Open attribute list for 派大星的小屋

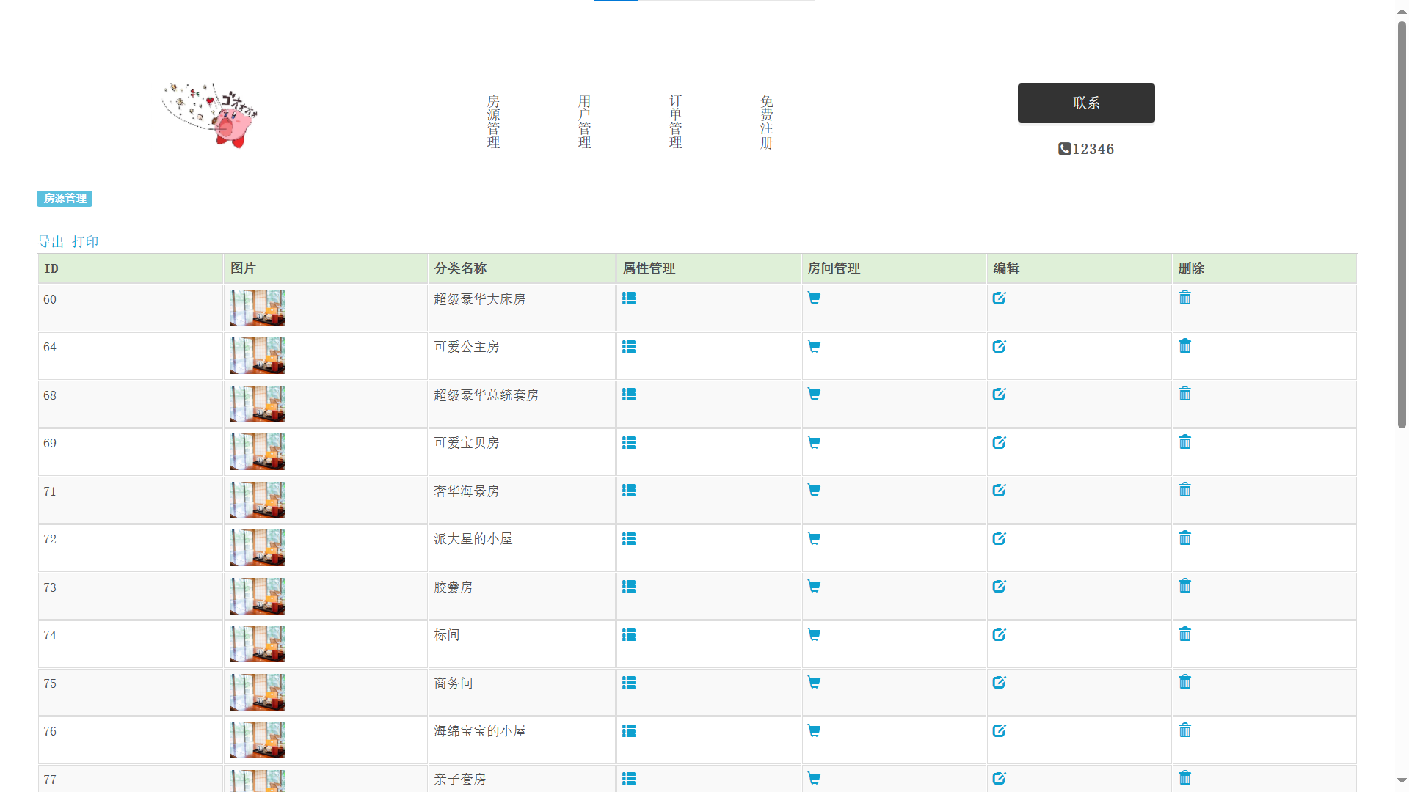629,539
